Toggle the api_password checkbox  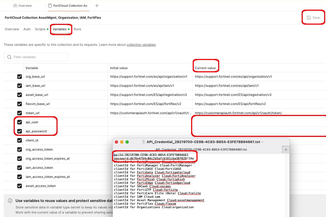tap(20, 131)
